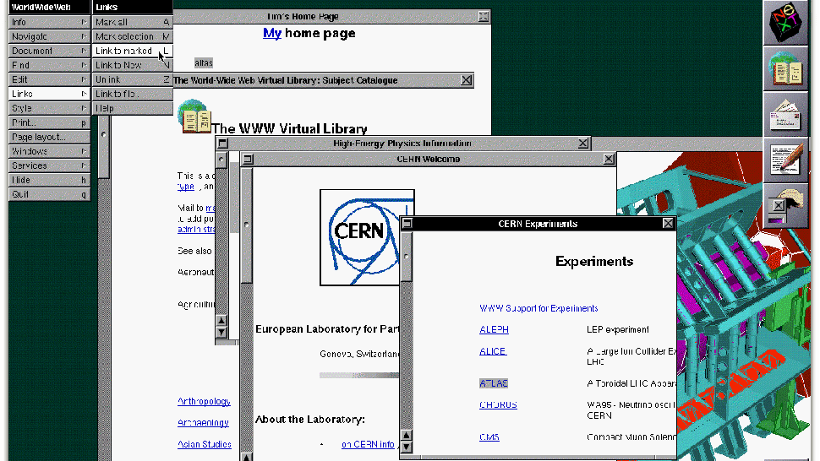Open the Edit pen-and-paper dock icon

coord(785,160)
